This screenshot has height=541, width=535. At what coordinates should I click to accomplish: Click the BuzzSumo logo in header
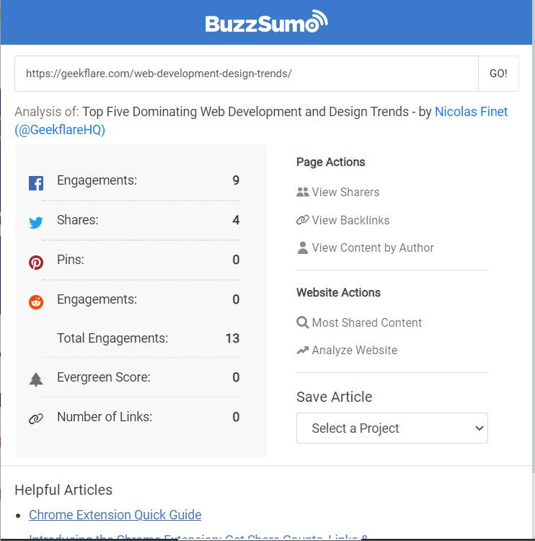(x=267, y=23)
